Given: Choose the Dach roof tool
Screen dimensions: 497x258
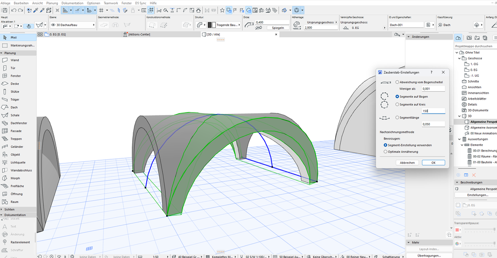Looking at the screenshot, I should click(x=15, y=107).
